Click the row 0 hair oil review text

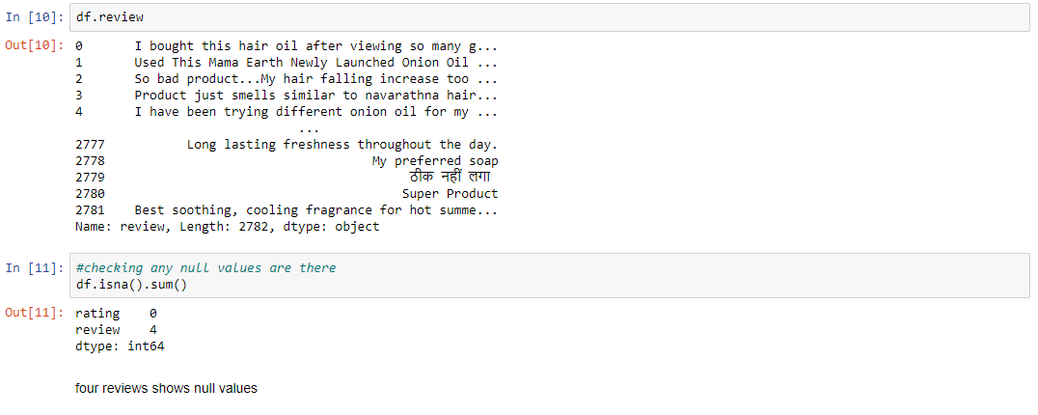[315, 46]
